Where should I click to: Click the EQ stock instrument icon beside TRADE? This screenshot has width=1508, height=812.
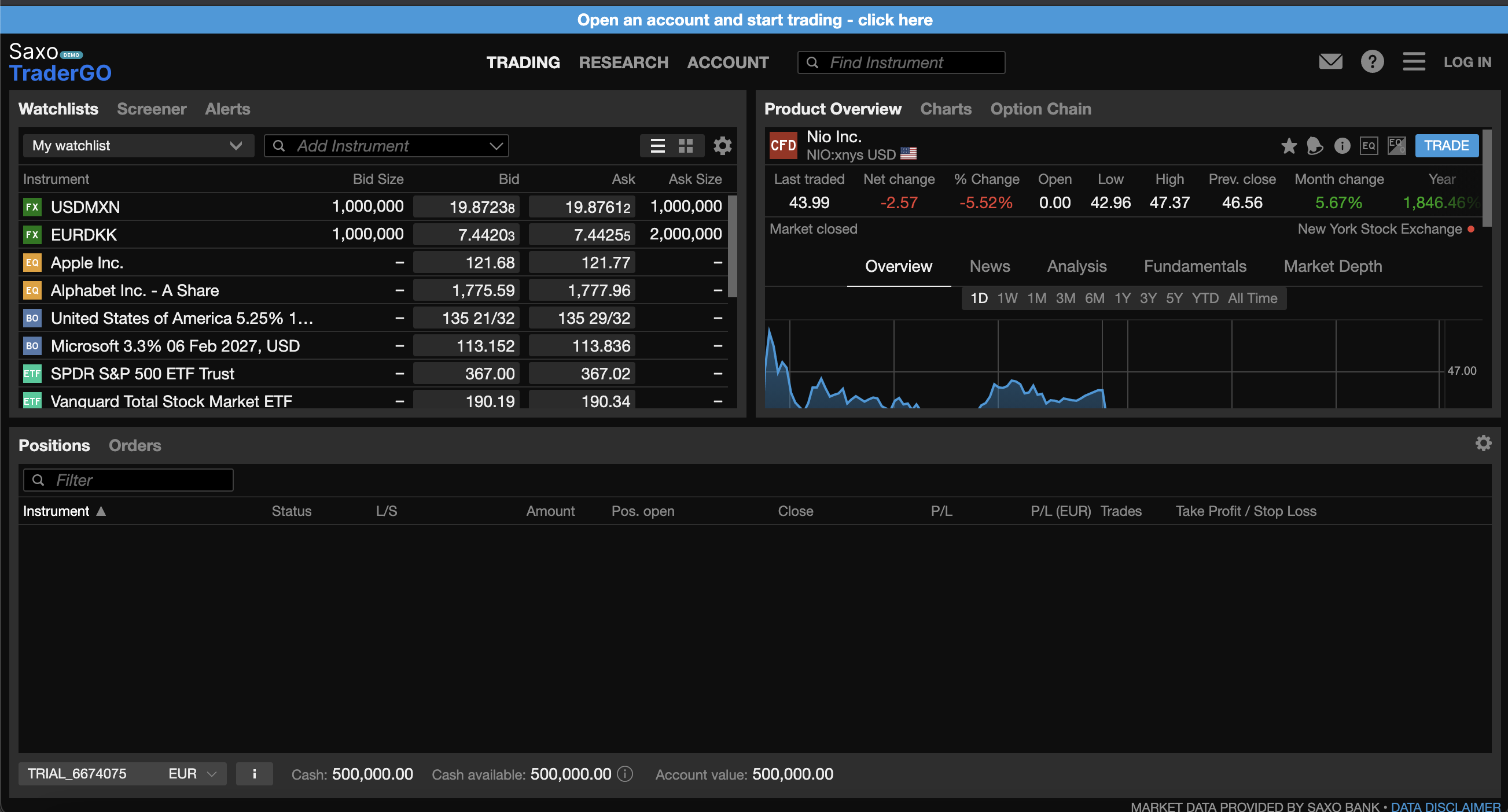coord(1369,146)
